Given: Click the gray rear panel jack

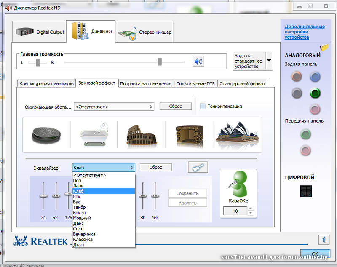Looking at the screenshot, I should 297,93.
